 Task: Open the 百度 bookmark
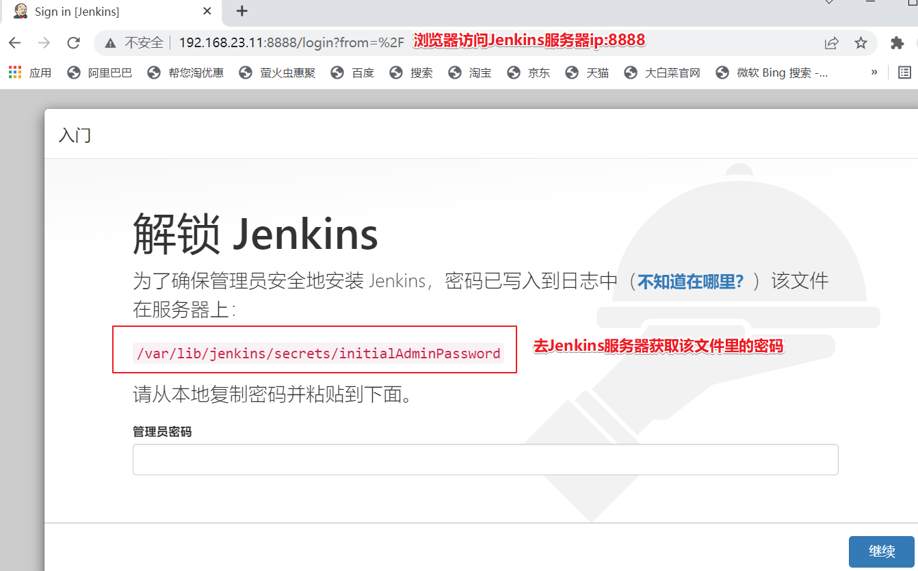tap(352, 72)
